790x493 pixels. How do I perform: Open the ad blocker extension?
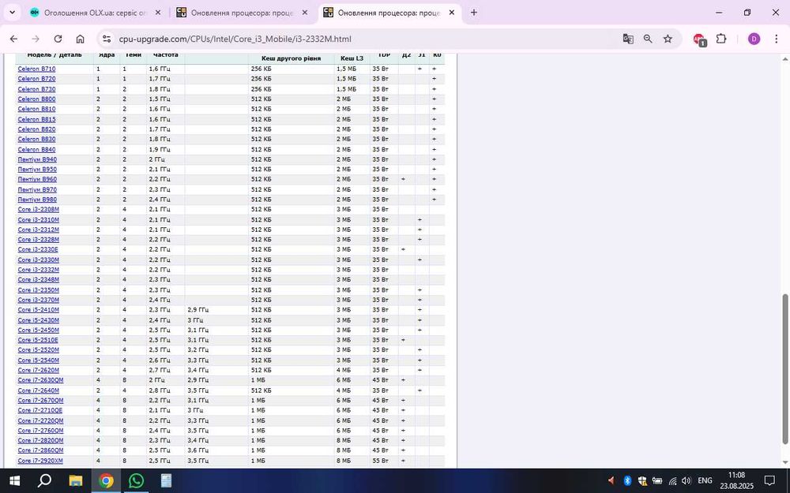tap(699, 39)
